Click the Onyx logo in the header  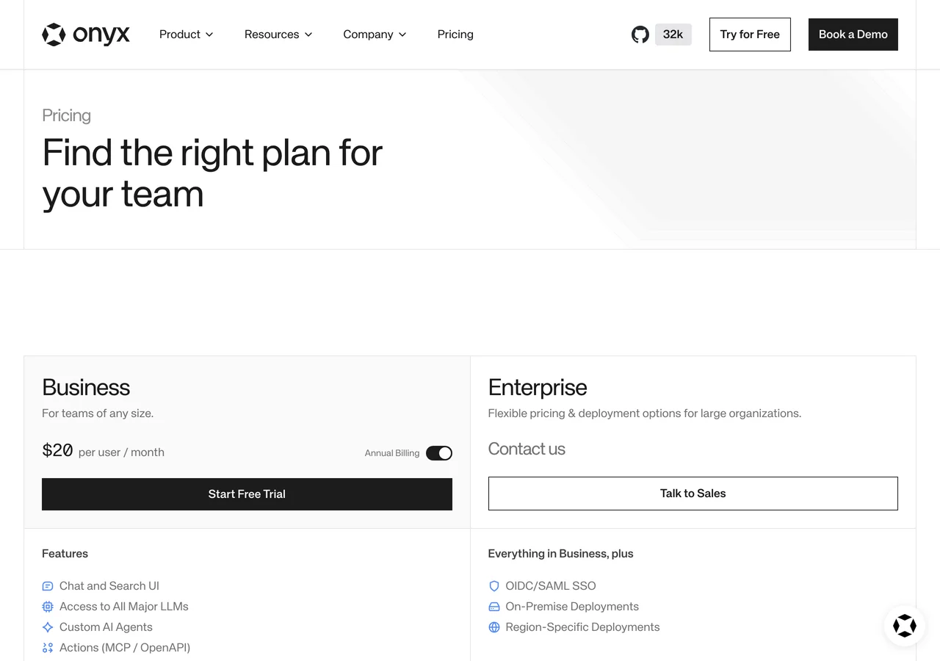pos(86,35)
